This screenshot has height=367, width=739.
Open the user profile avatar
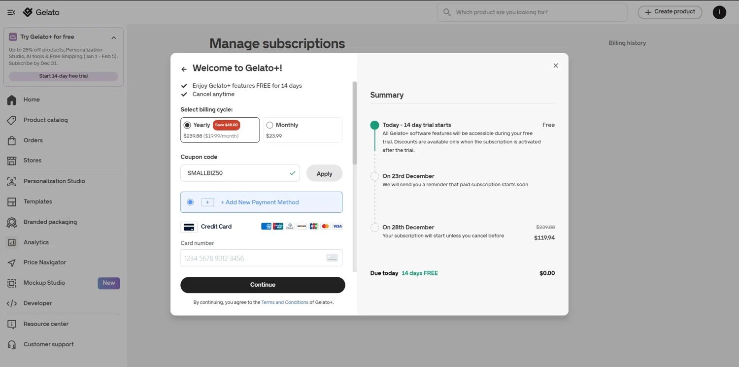click(719, 12)
